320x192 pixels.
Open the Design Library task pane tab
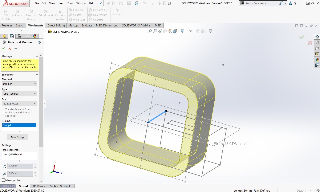[x=317, y=42]
